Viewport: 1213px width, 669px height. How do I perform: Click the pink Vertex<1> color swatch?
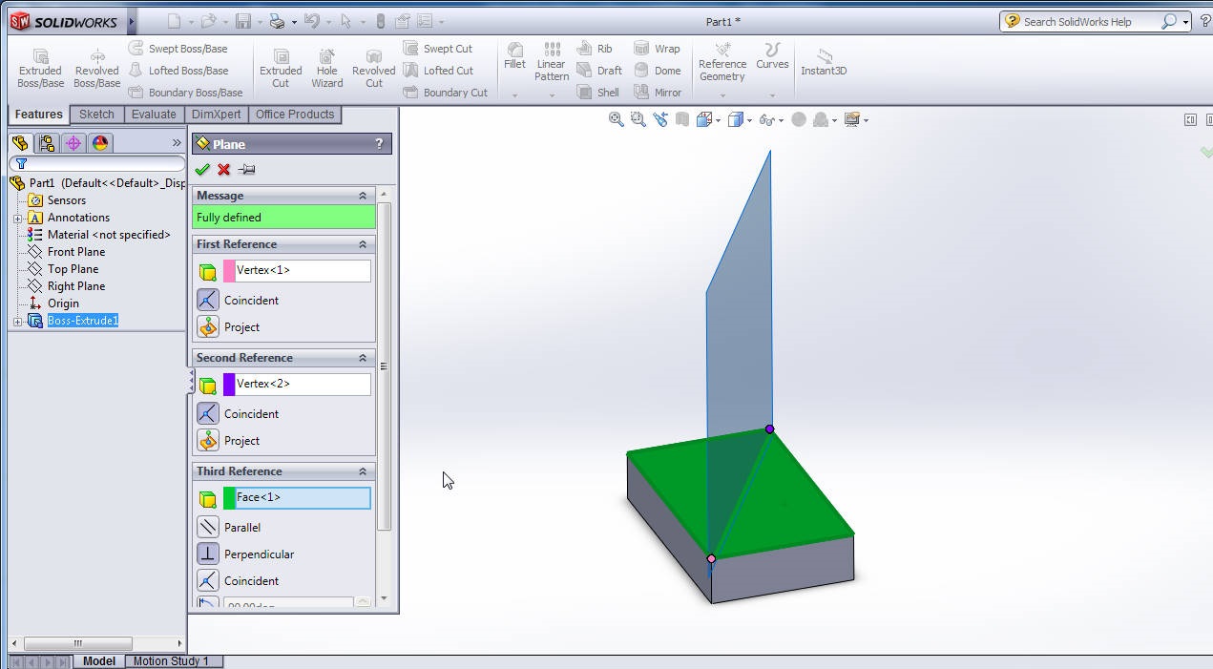pyautogui.click(x=229, y=271)
